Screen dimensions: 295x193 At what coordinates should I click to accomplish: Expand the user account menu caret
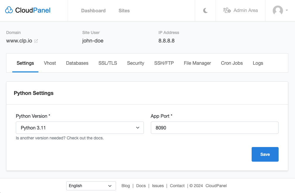pyautogui.click(x=287, y=10)
